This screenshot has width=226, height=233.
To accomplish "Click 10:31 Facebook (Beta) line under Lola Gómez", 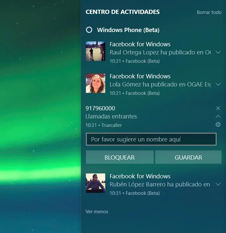I will pos(135,93).
